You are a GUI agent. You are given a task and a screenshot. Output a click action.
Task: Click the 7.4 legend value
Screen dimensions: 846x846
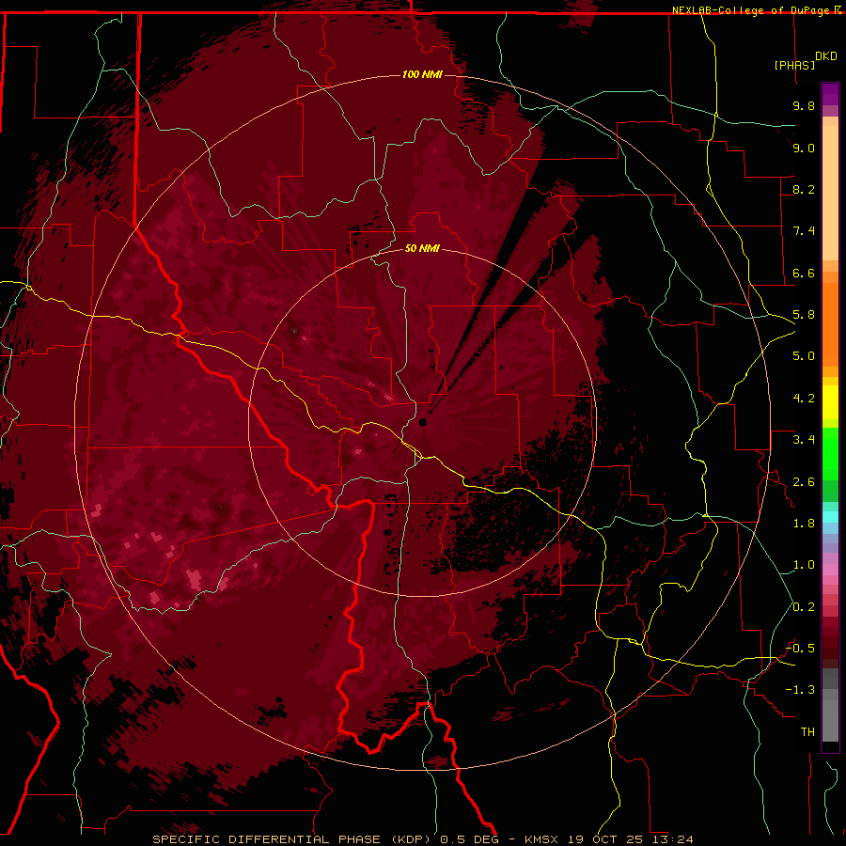point(804,231)
